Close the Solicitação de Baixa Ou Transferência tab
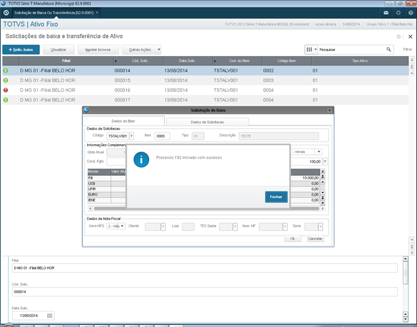Viewport: 417px width, 327px height. (x=97, y=13)
